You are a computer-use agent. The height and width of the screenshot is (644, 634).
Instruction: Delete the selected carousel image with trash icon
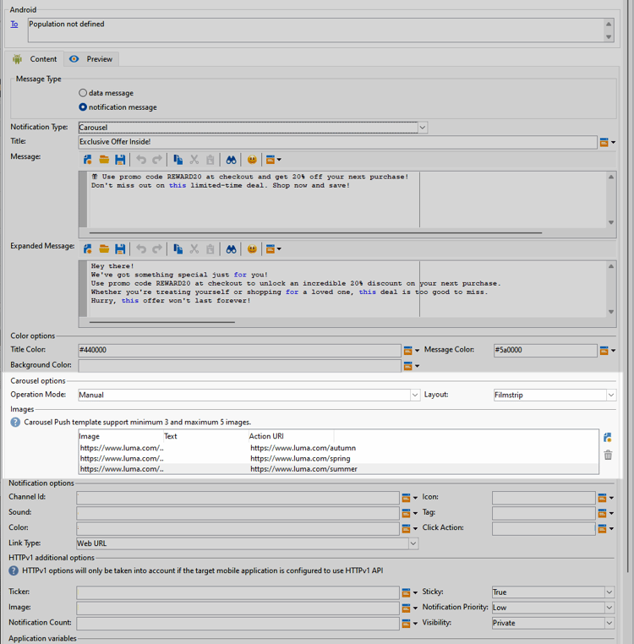(x=607, y=455)
